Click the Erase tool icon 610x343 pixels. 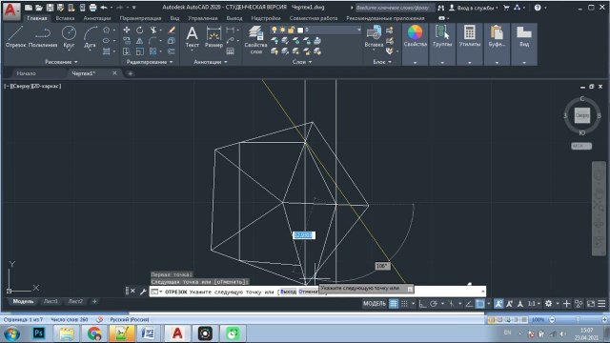pos(172,30)
